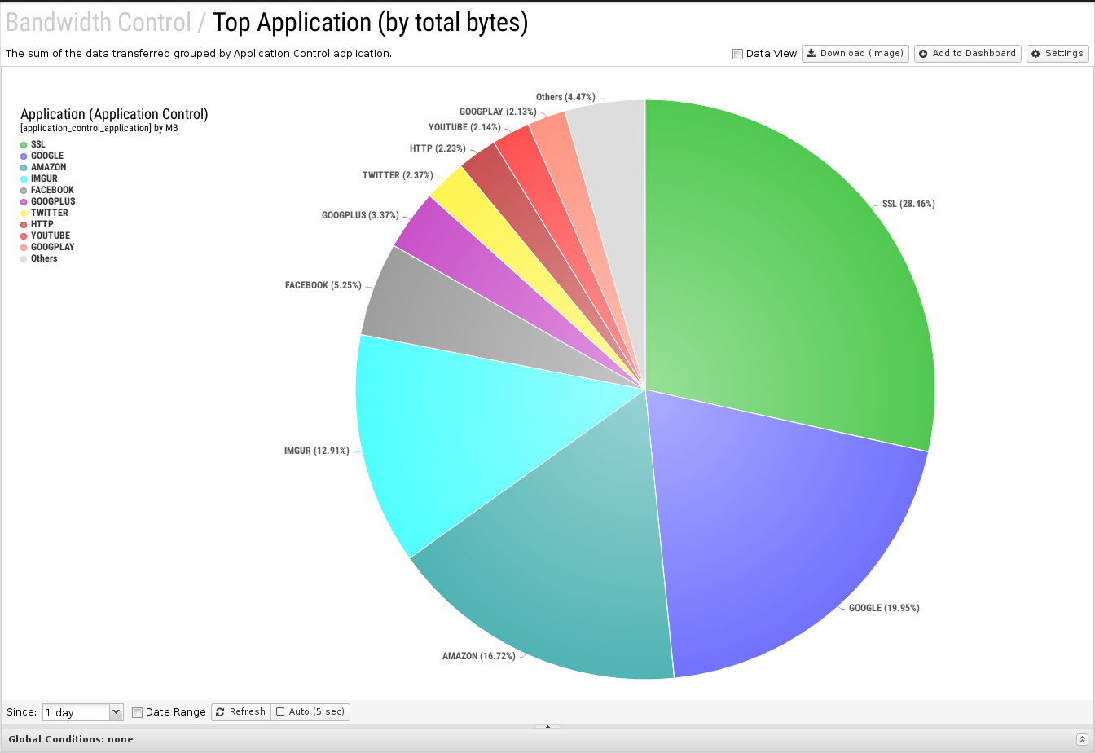The width and height of the screenshot is (1095, 753).
Task: Toggle the Date Range checkbox
Action: (137, 712)
